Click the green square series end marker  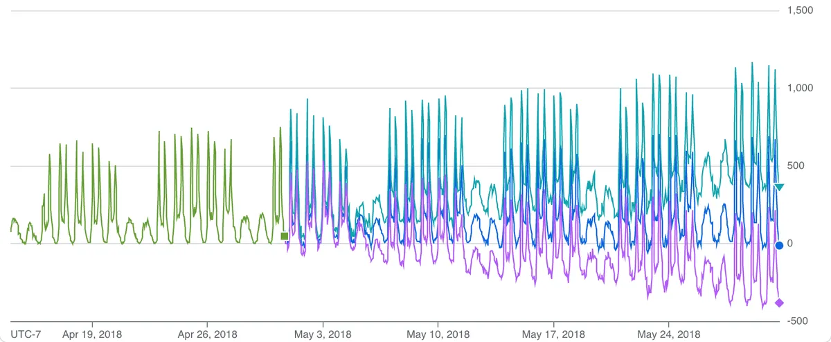click(x=285, y=236)
